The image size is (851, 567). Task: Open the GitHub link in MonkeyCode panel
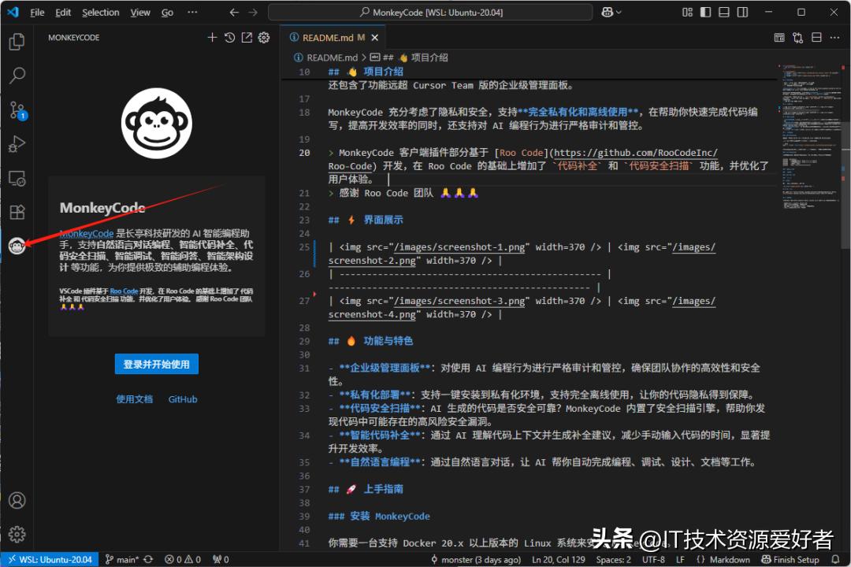coord(182,399)
